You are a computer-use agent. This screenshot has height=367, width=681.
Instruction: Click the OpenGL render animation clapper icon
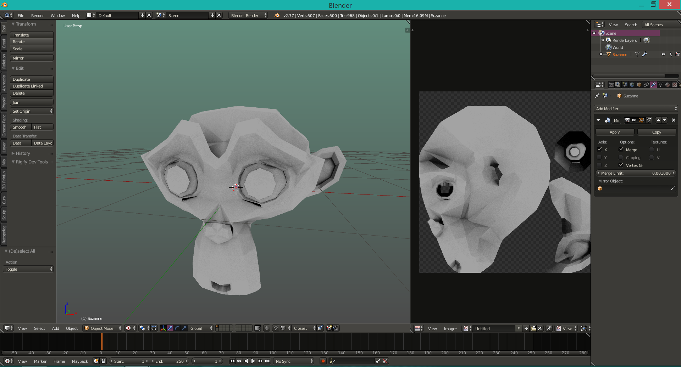coord(336,328)
